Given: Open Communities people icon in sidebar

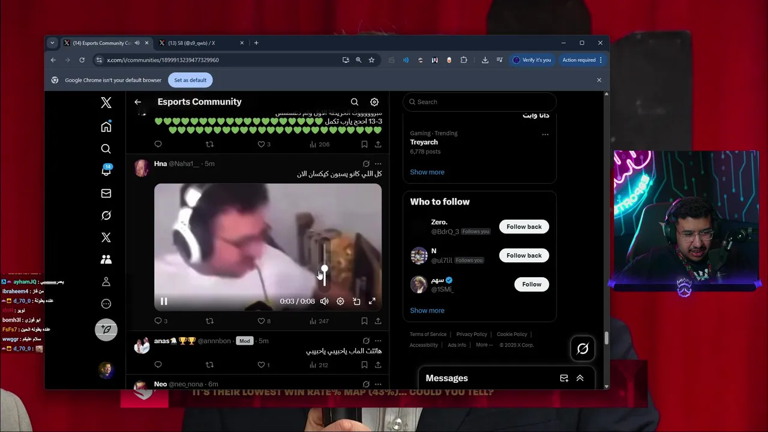Looking at the screenshot, I should (106, 260).
